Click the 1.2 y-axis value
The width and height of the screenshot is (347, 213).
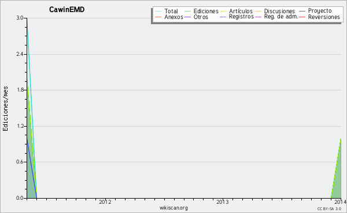click(20, 126)
